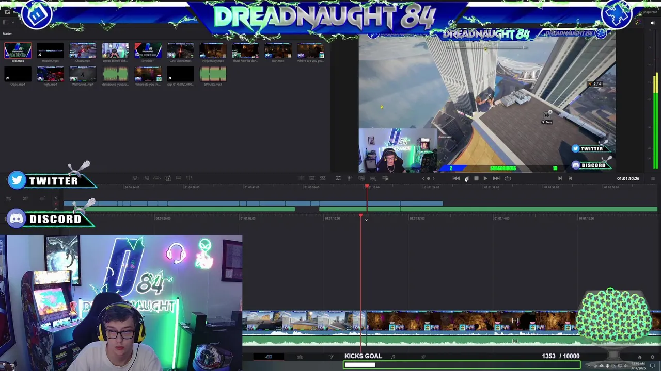The height and width of the screenshot is (371, 661).
Task: Open the Inspector panel
Action: pyautogui.click(x=650, y=12)
